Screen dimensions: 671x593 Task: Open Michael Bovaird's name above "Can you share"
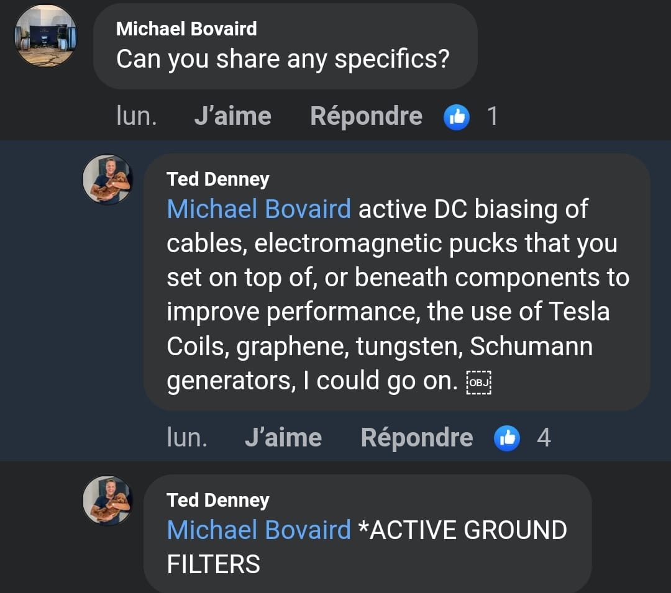click(x=186, y=29)
